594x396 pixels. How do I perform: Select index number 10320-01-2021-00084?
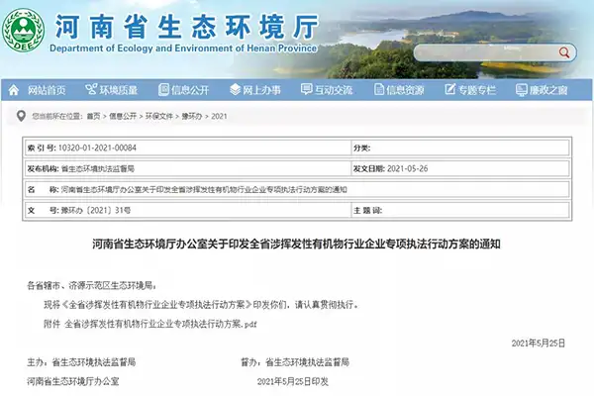click(97, 148)
